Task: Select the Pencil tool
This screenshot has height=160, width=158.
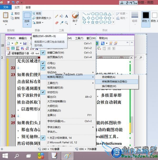Action: 57,16
